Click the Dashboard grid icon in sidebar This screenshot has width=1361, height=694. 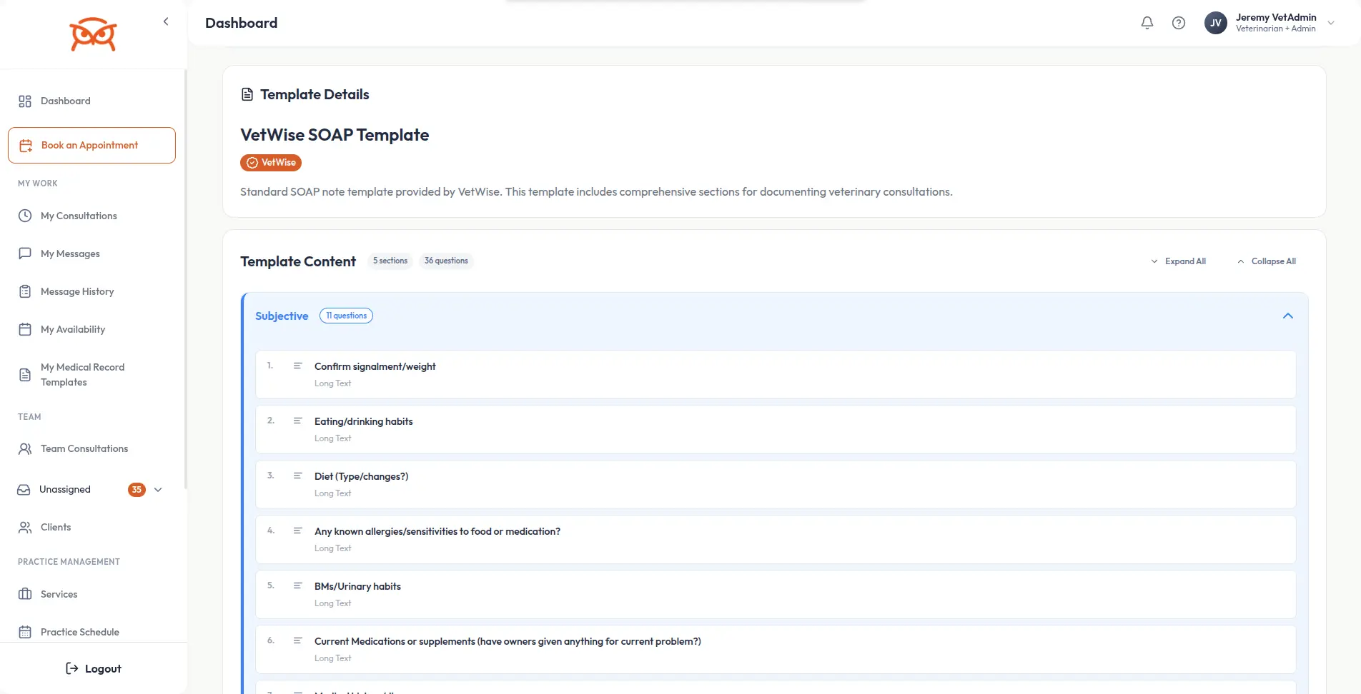(25, 101)
